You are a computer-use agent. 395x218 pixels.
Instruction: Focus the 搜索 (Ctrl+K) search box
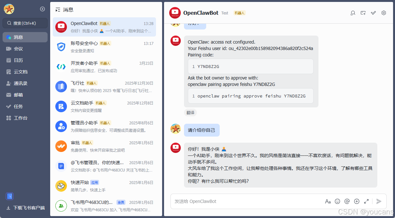[x=25, y=23]
